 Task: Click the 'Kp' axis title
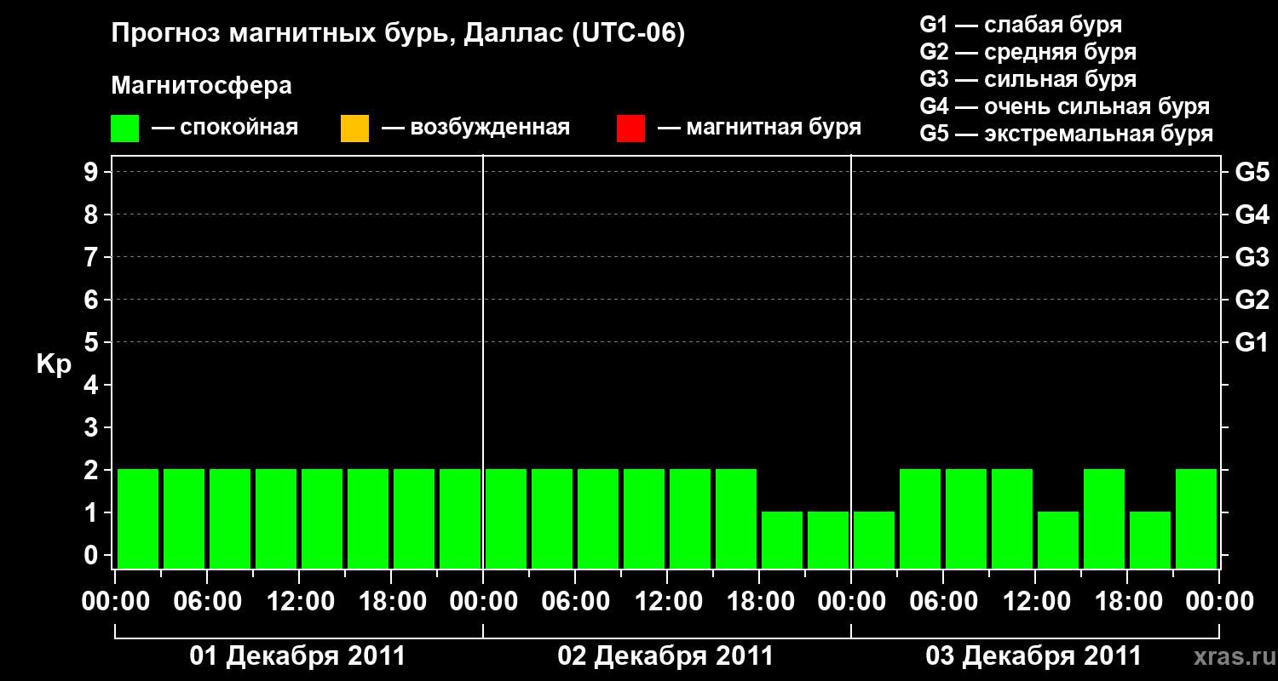(54, 364)
